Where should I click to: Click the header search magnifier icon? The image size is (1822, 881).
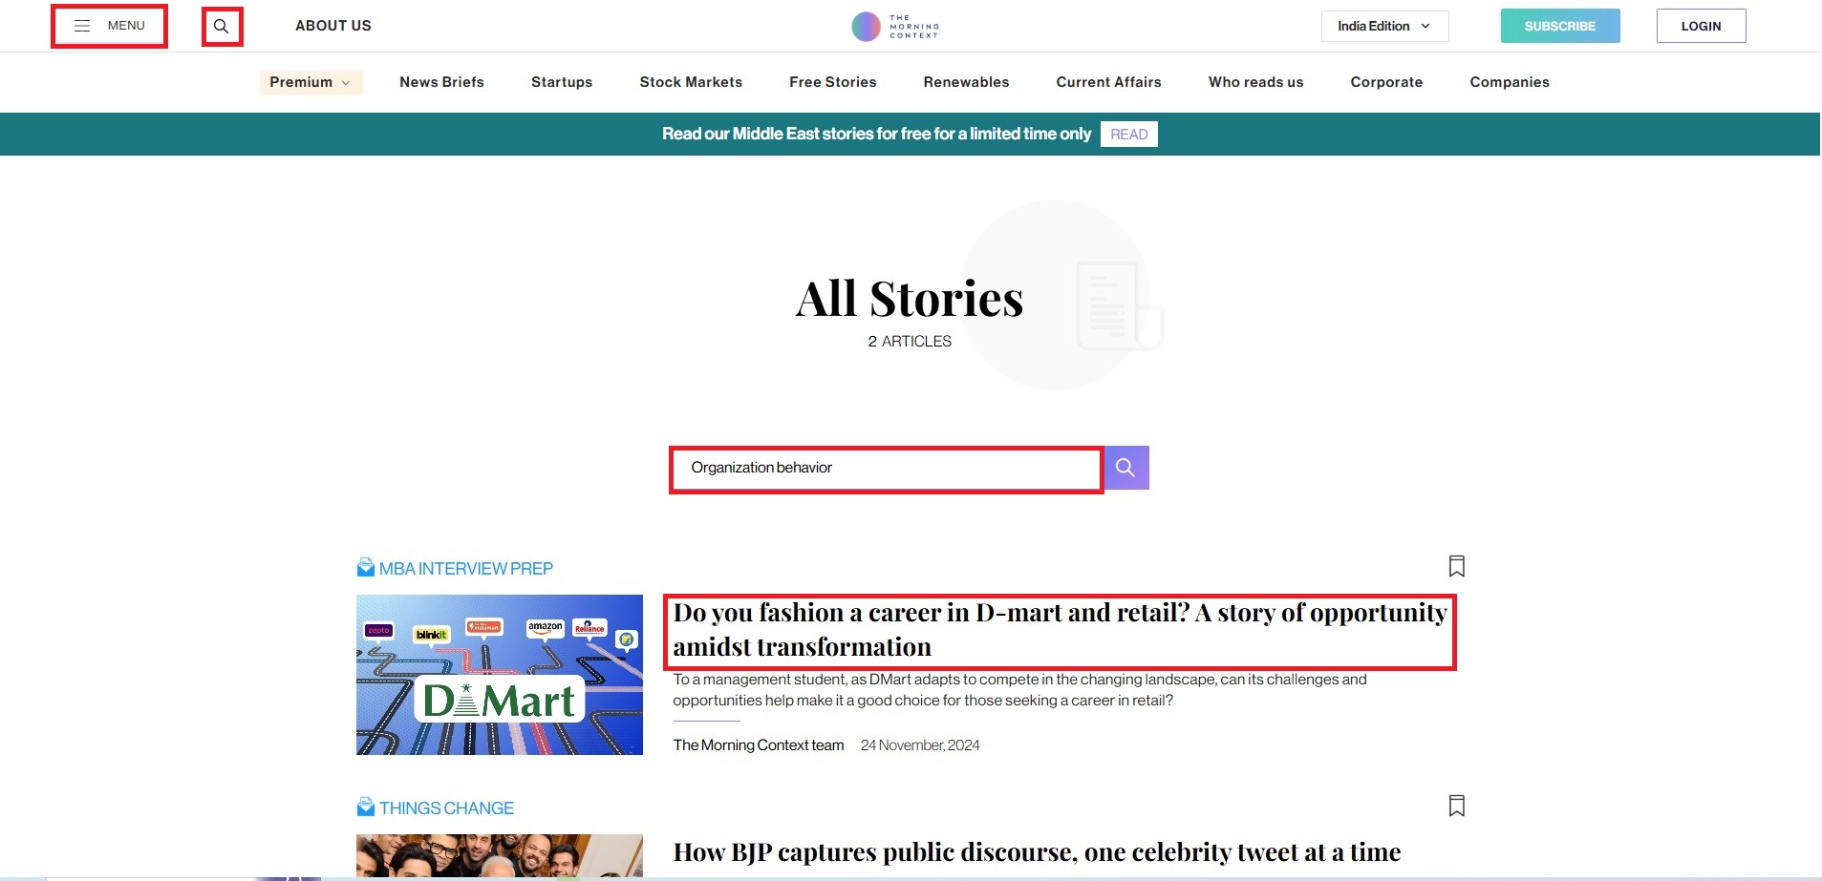tap(222, 27)
